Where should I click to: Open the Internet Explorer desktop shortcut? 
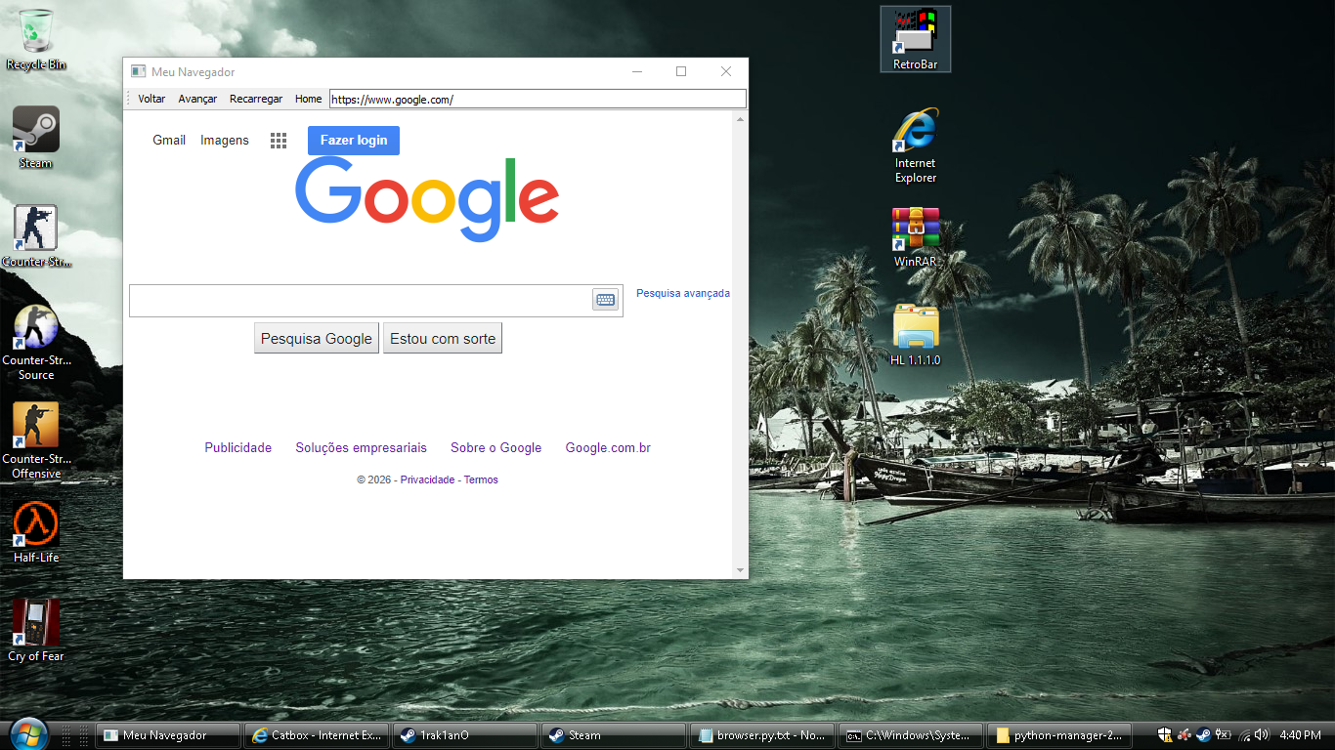point(915,132)
